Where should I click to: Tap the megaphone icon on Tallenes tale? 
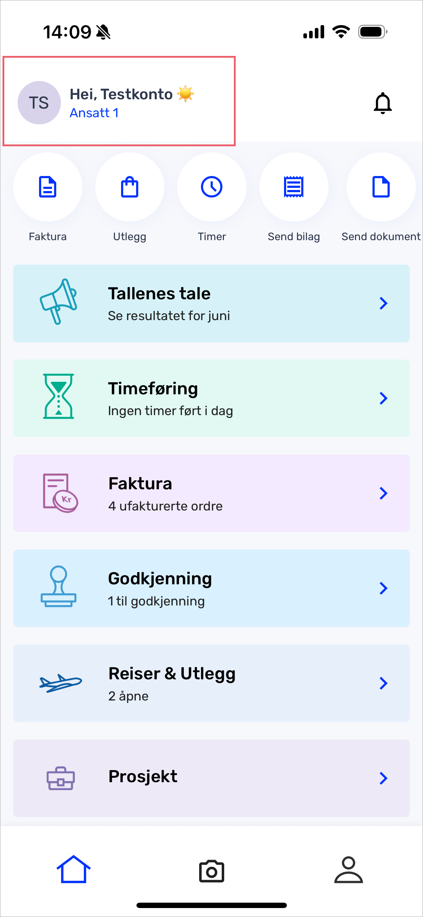[58, 301]
